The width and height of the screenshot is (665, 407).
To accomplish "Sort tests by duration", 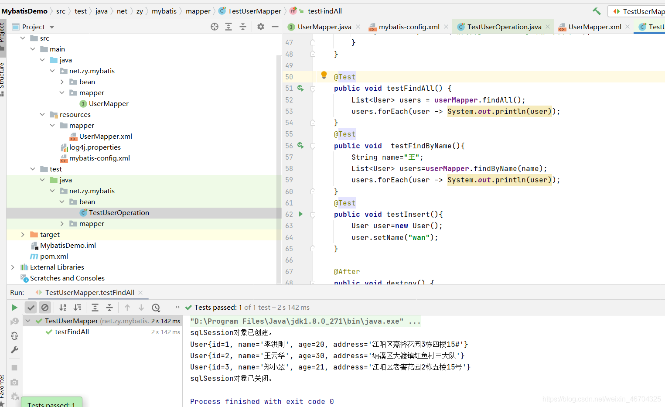I will pyautogui.click(x=77, y=308).
